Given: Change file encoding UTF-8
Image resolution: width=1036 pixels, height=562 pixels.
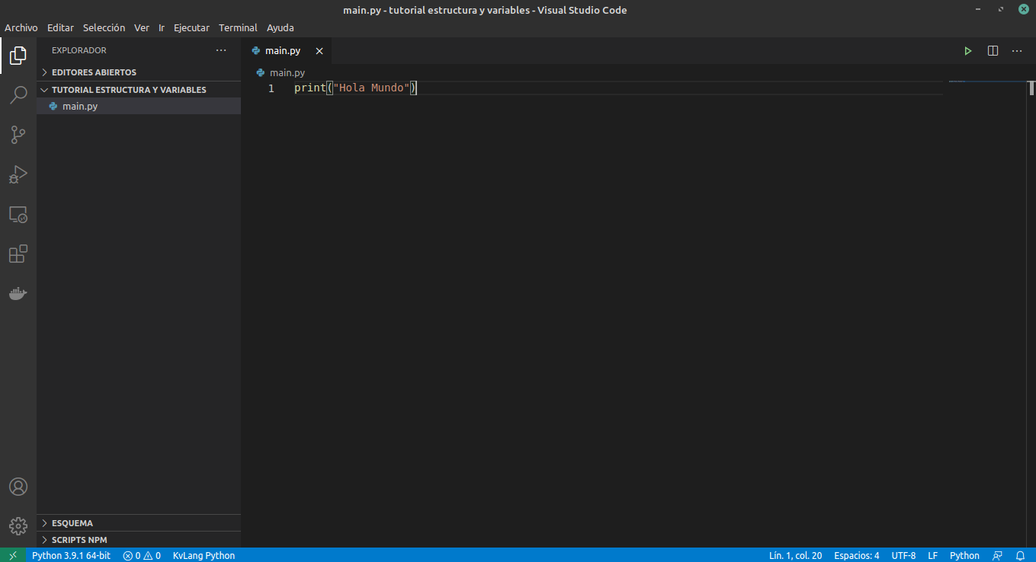Looking at the screenshot, I should point(903,555).
